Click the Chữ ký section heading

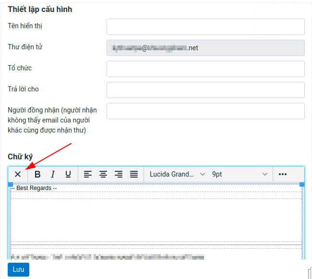(20, 156)
